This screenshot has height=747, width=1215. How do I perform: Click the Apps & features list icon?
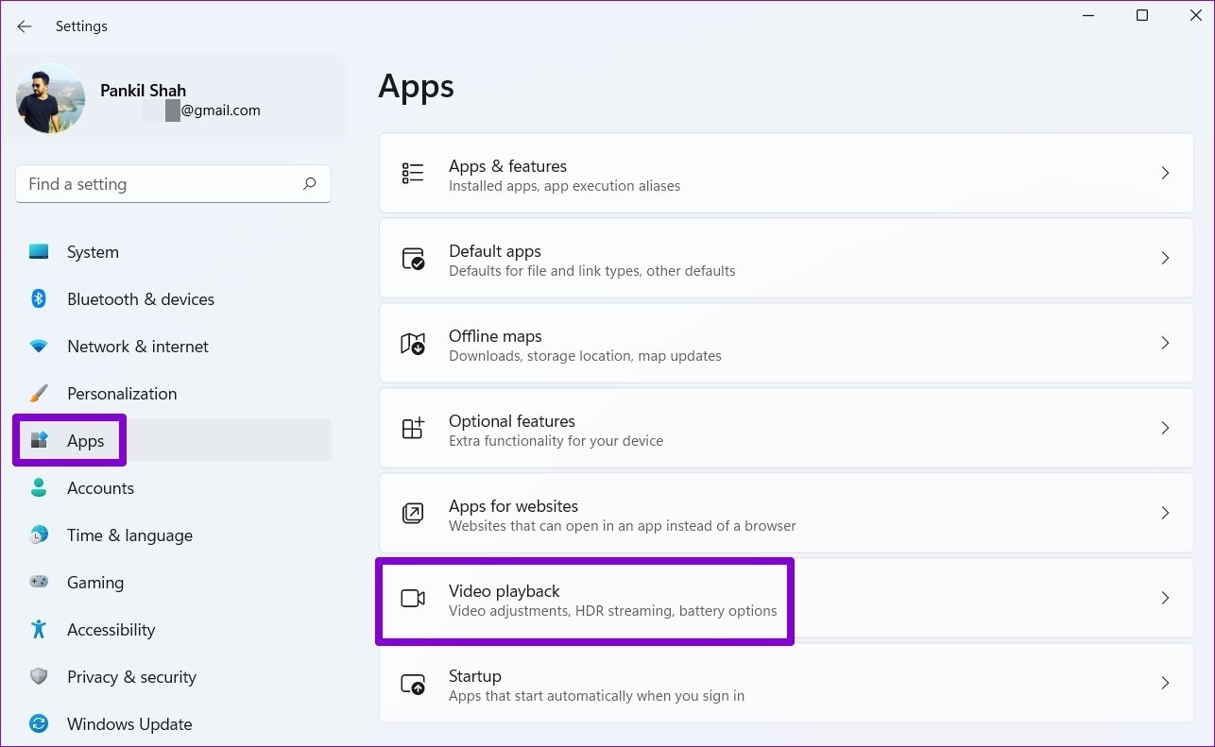tap(413, 173)
